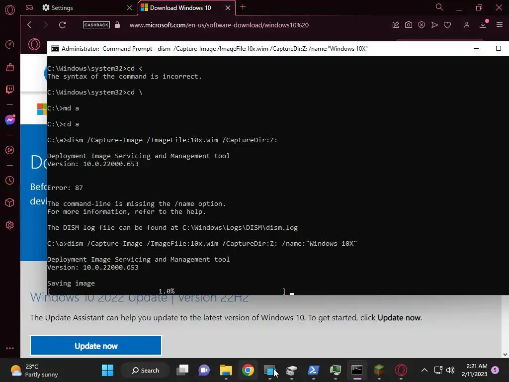Open File Explorer from taskbar
The image size is (509, 382).
(226, 370)
